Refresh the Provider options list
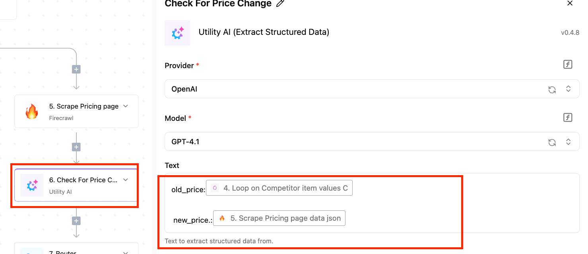This screenshot has height=254, width=588. pyautogui.click(x=552, y=90)
